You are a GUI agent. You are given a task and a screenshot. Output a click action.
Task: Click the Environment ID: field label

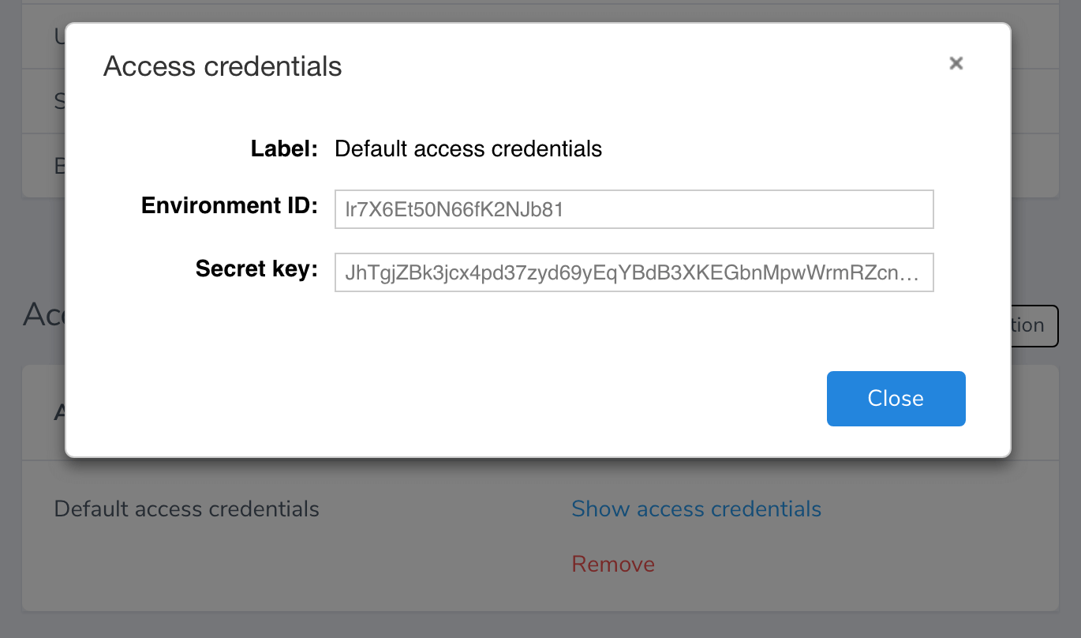pos(229,206)
